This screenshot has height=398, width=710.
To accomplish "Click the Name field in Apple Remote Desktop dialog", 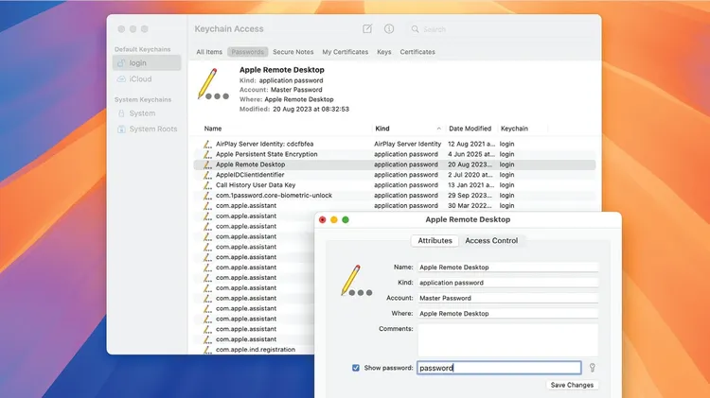I will [x=507, y=268].
